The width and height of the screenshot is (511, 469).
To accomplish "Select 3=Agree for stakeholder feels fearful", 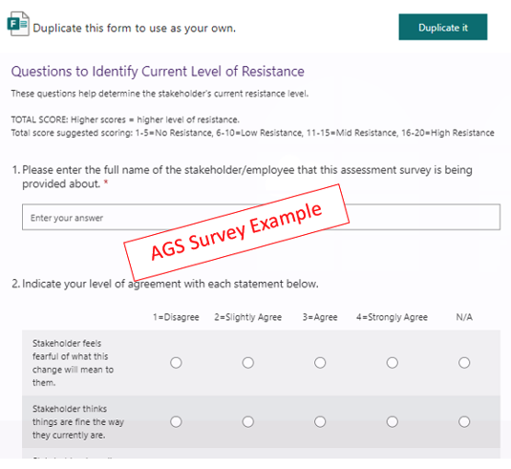I will 320,362.
